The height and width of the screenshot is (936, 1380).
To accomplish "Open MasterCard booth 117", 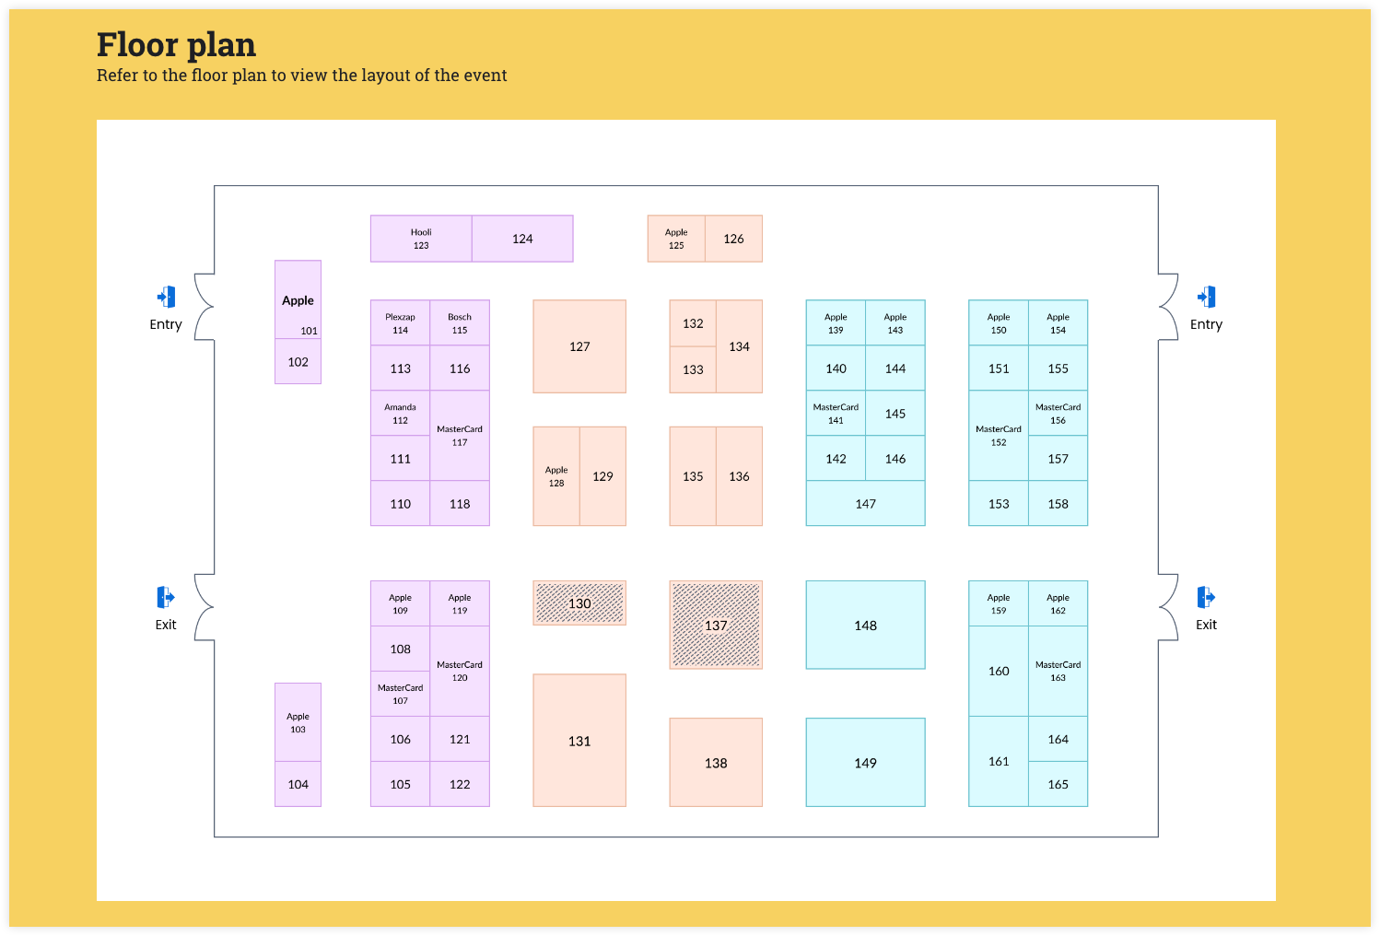I will click(x=460, y=436).
